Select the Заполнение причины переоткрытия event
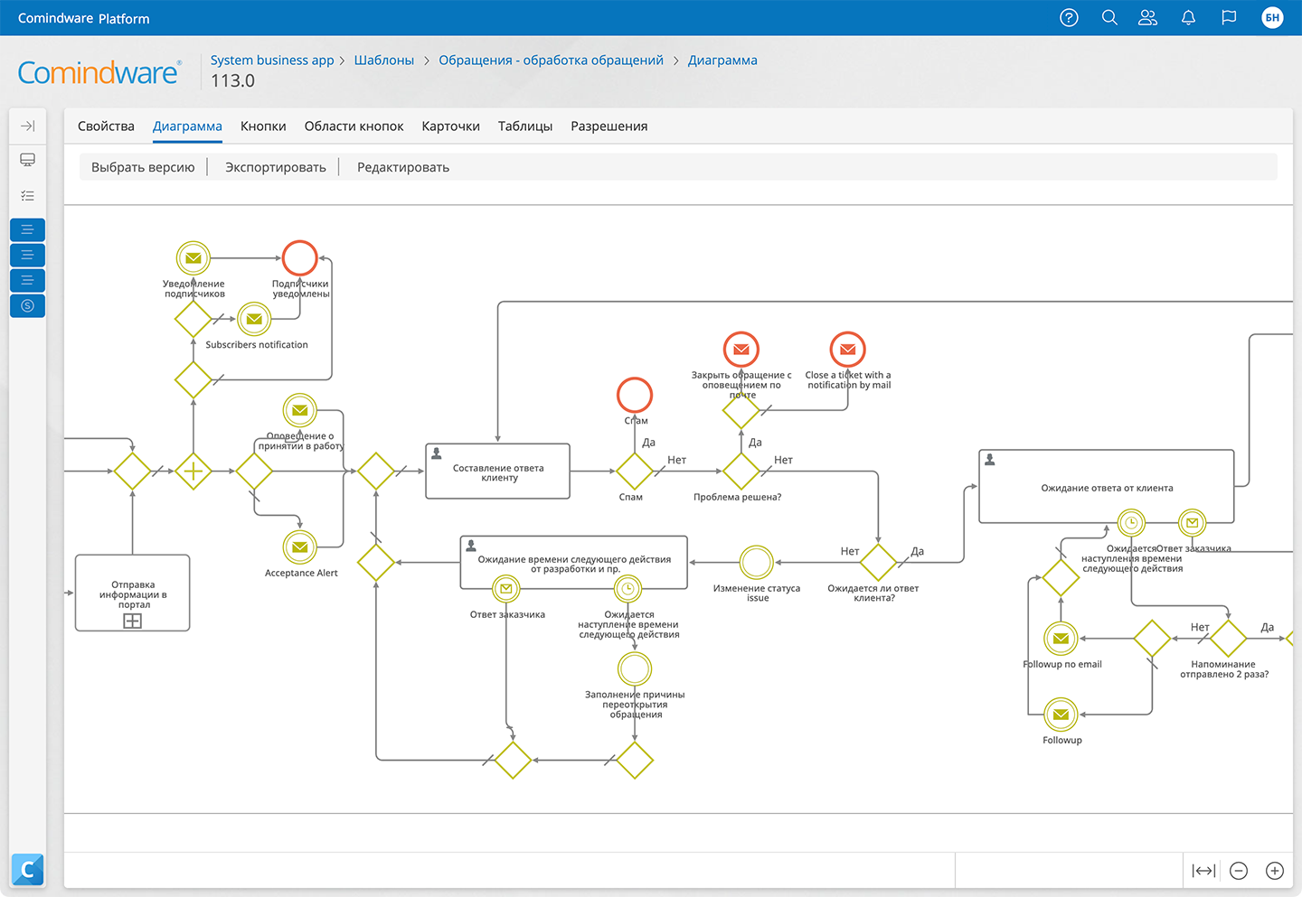The width and height of the screenshot is (1302, 897). (635, 669)
